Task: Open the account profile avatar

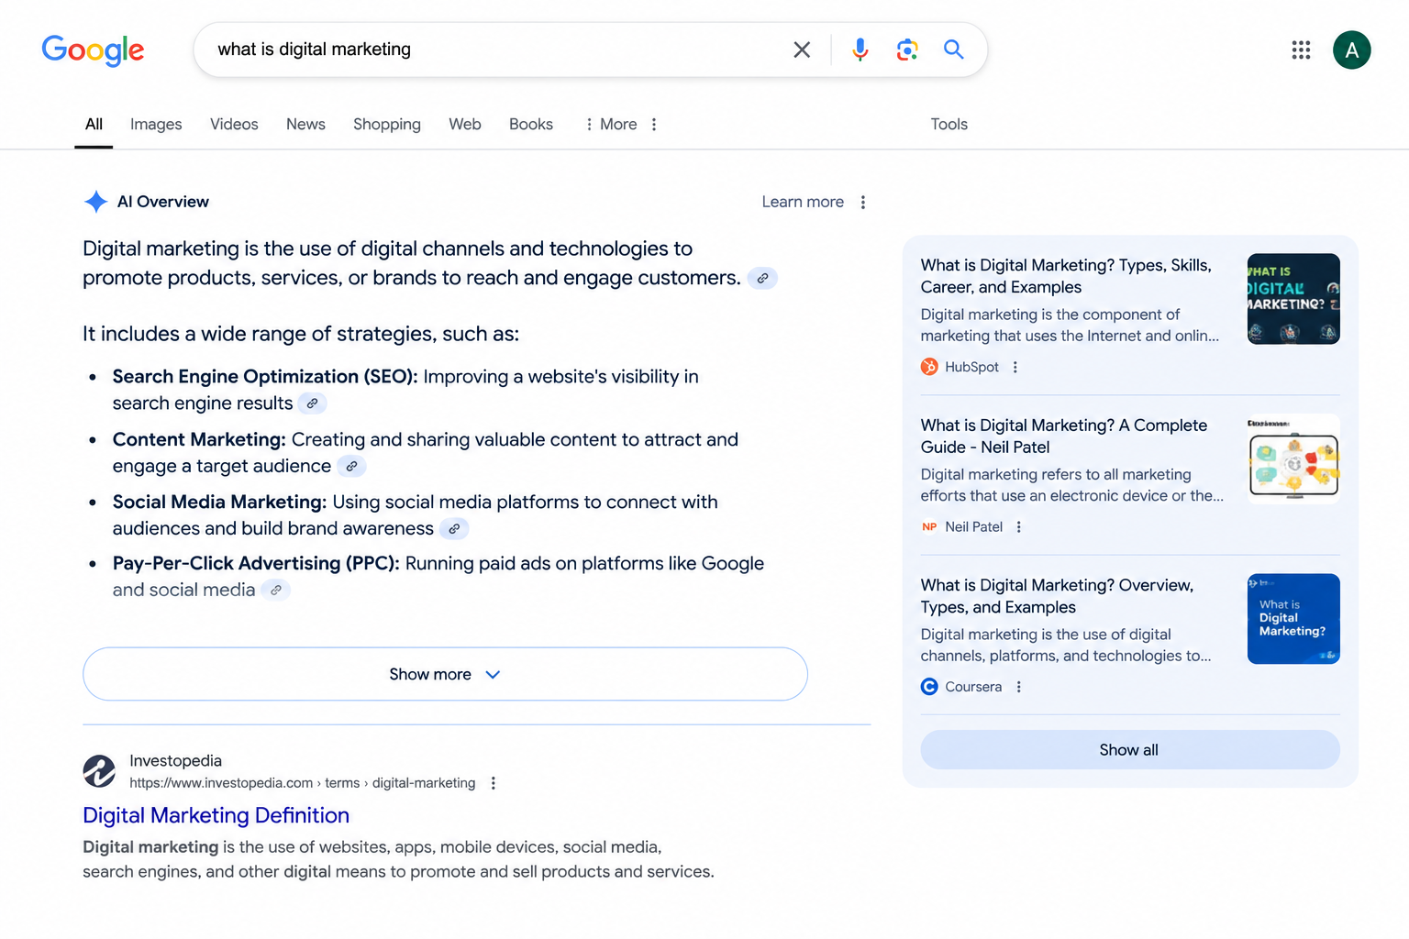Action: coord(1351,50)
